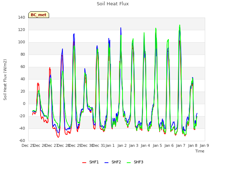The height and width of the screenshot is (169, 226).
Task: Click the x-axis label Jan 7
Action: pos(181,145)
